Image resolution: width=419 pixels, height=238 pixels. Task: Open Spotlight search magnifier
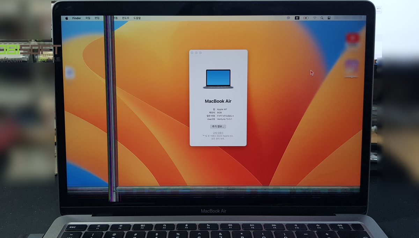pos(322,18)
